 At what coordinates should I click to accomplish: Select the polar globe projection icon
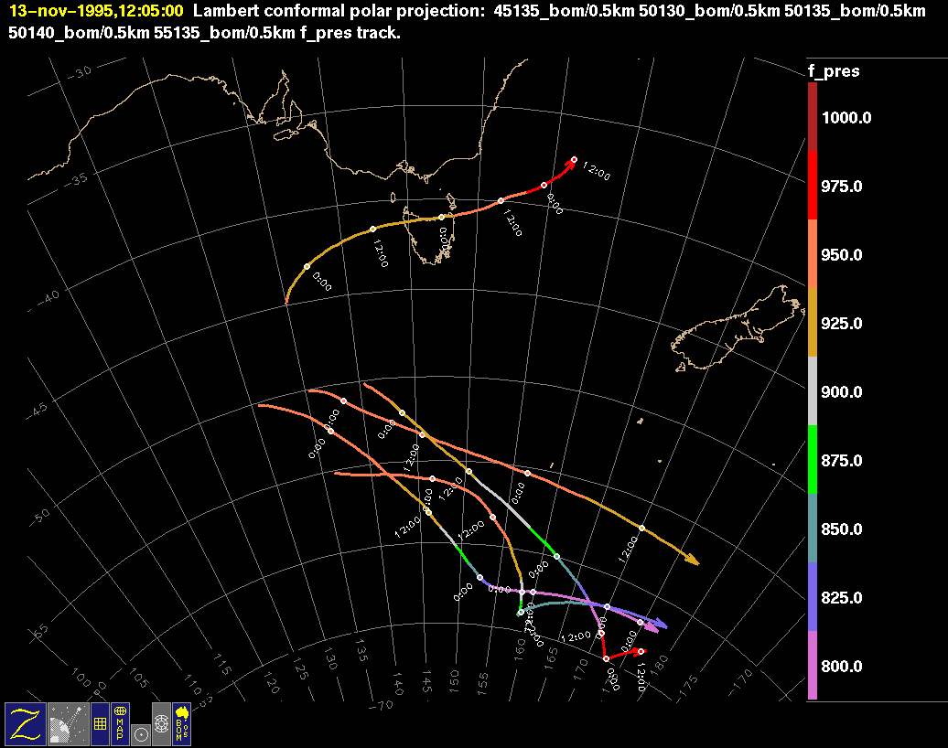click(x=161, y=723)
